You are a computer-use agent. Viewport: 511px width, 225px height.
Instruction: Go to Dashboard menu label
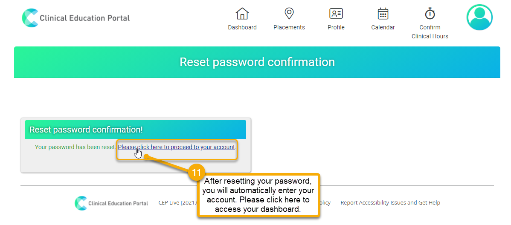click(x=242, y=27)
